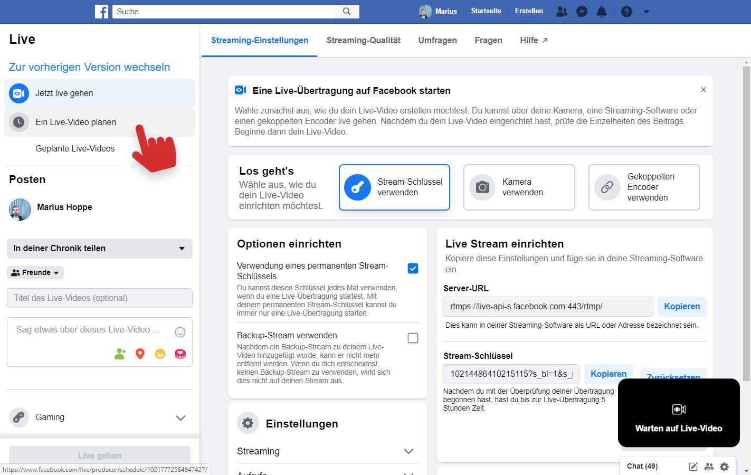751x475 pixels.
Task: Open account dropdown arrow in top bar
Action: [x=647, y=12]
